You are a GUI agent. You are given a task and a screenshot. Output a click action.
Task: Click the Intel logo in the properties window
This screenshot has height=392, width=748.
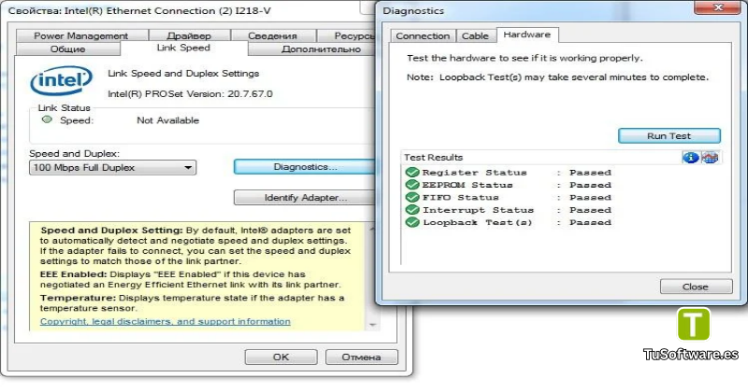pos(61,80)
